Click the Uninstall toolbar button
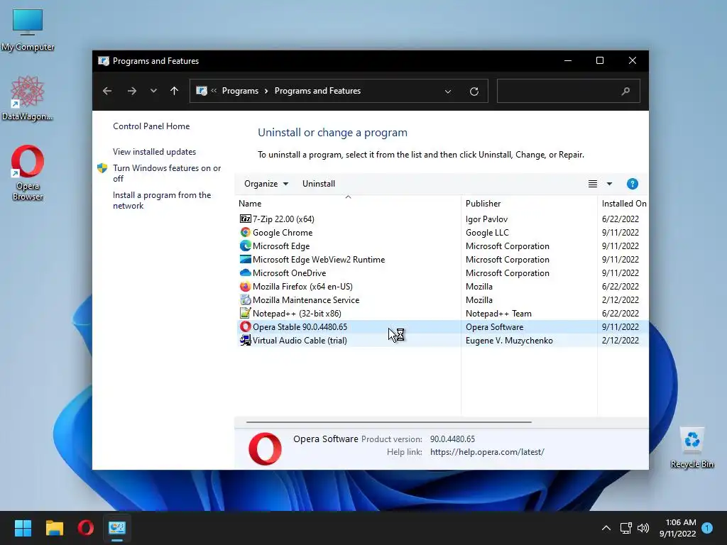The width and height of the screenshot is (727, 545). 319,184
